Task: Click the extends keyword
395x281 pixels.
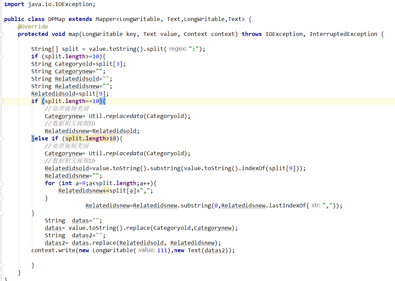Action: 80,19
